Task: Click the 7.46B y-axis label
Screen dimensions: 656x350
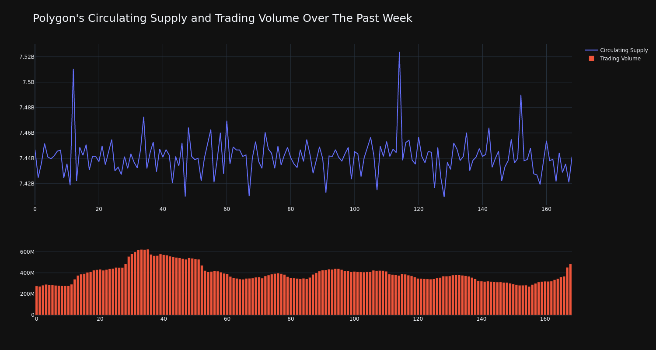Action: tap(27, 133)
